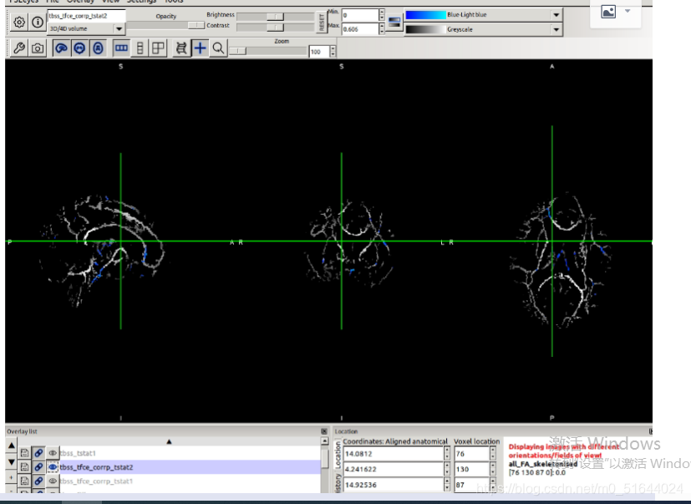Toggle link for tbss_tfce_corrp_tstat1 overlay
The image size is (691, 504).
pyautogui.click(x=38, y=481)
